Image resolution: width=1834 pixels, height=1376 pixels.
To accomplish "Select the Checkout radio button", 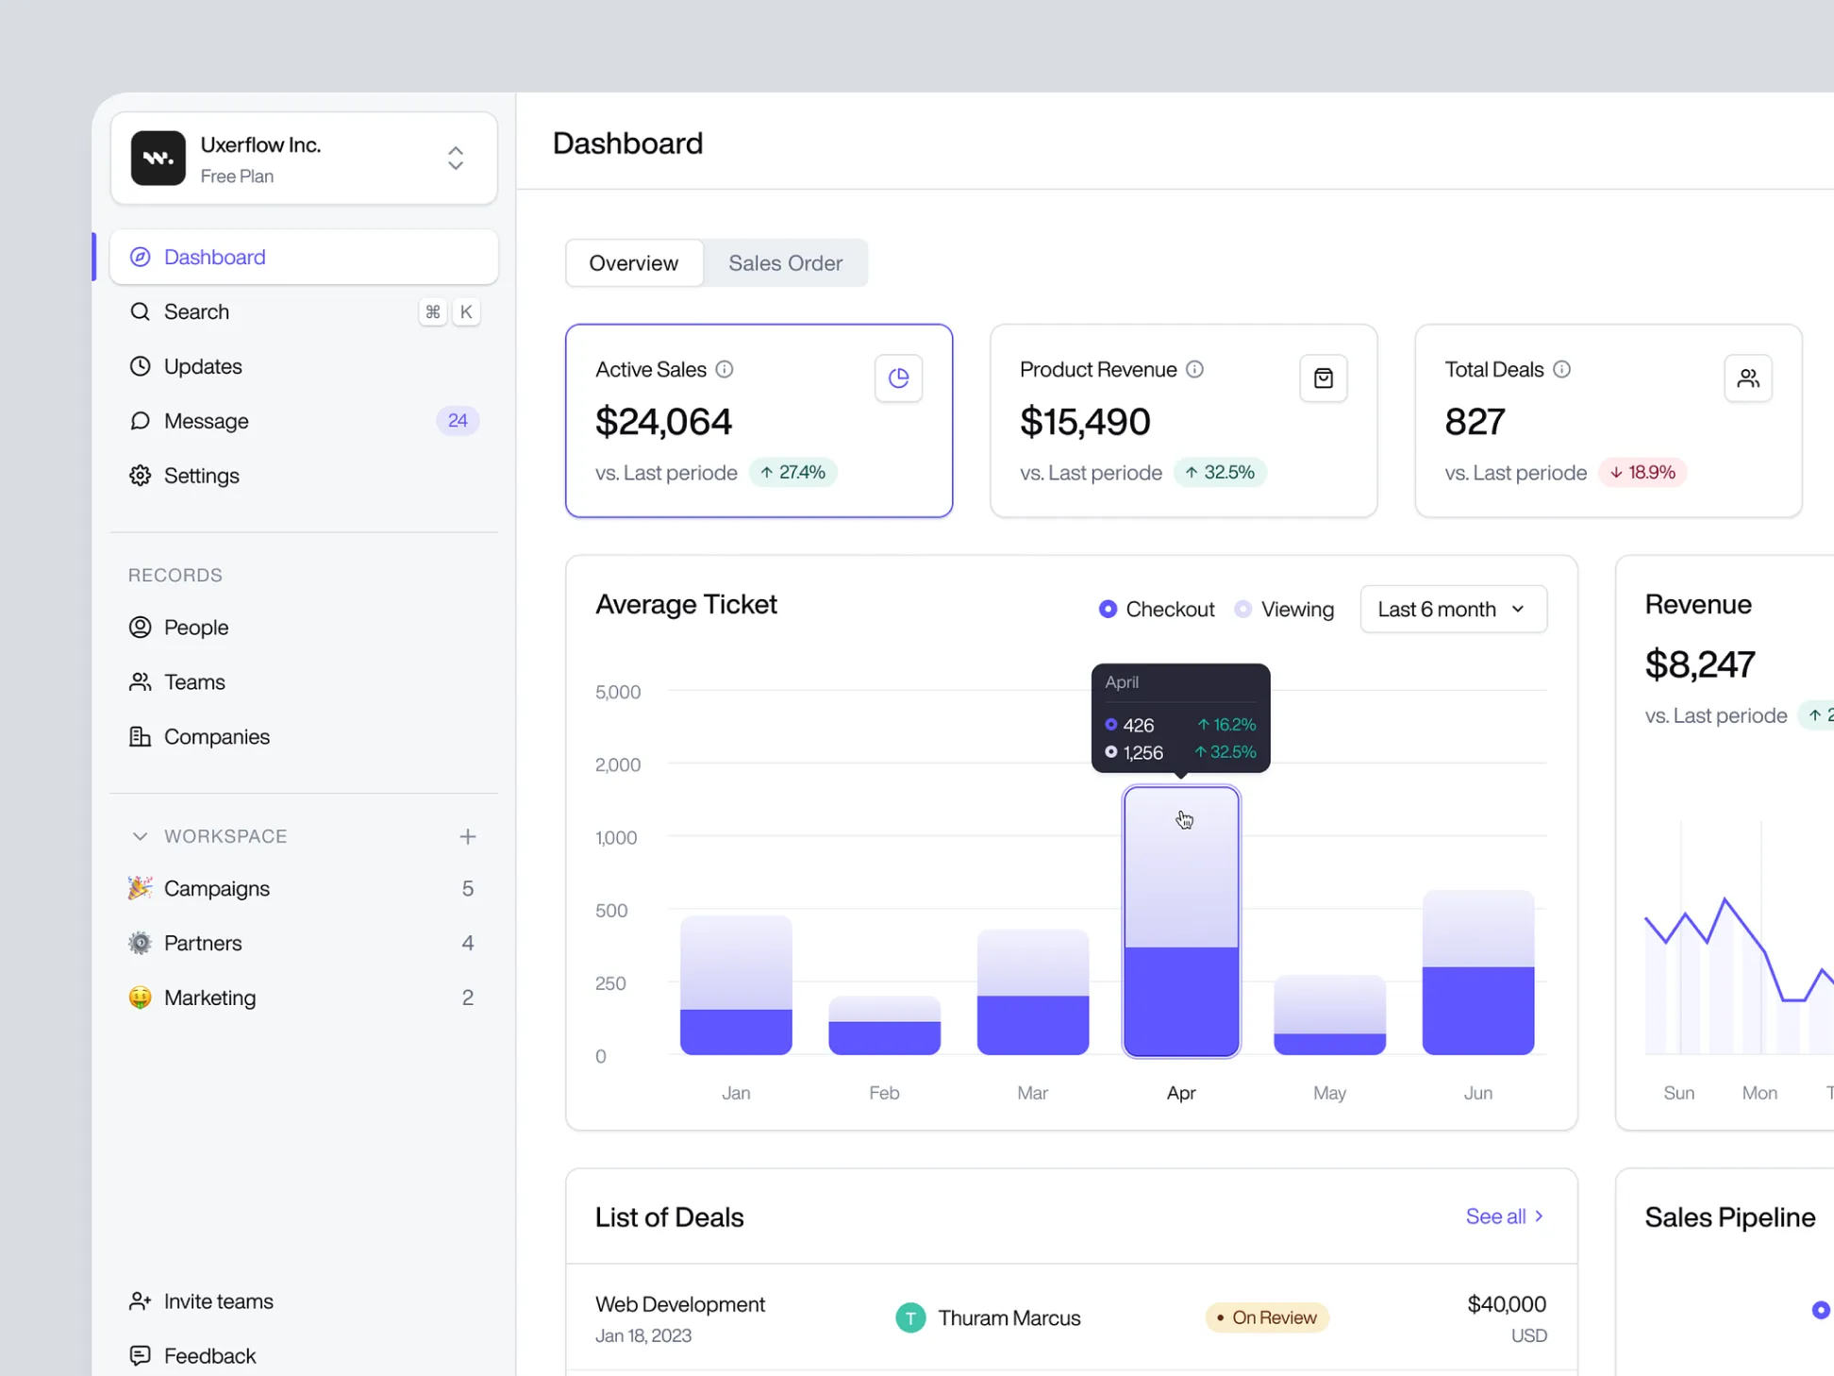I will [x=1108, y=609].
